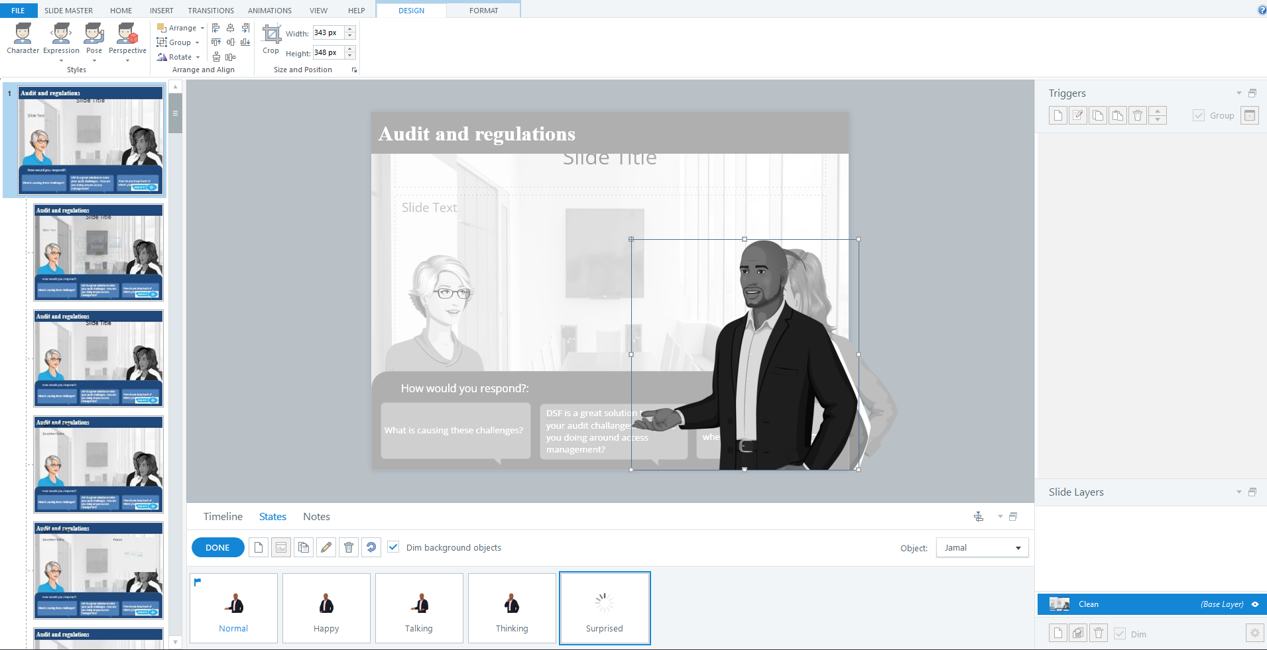The image size is (1267, 650).
Task: Open the Object dropdown showing Jamal
Action: click(x=982, y=548)
